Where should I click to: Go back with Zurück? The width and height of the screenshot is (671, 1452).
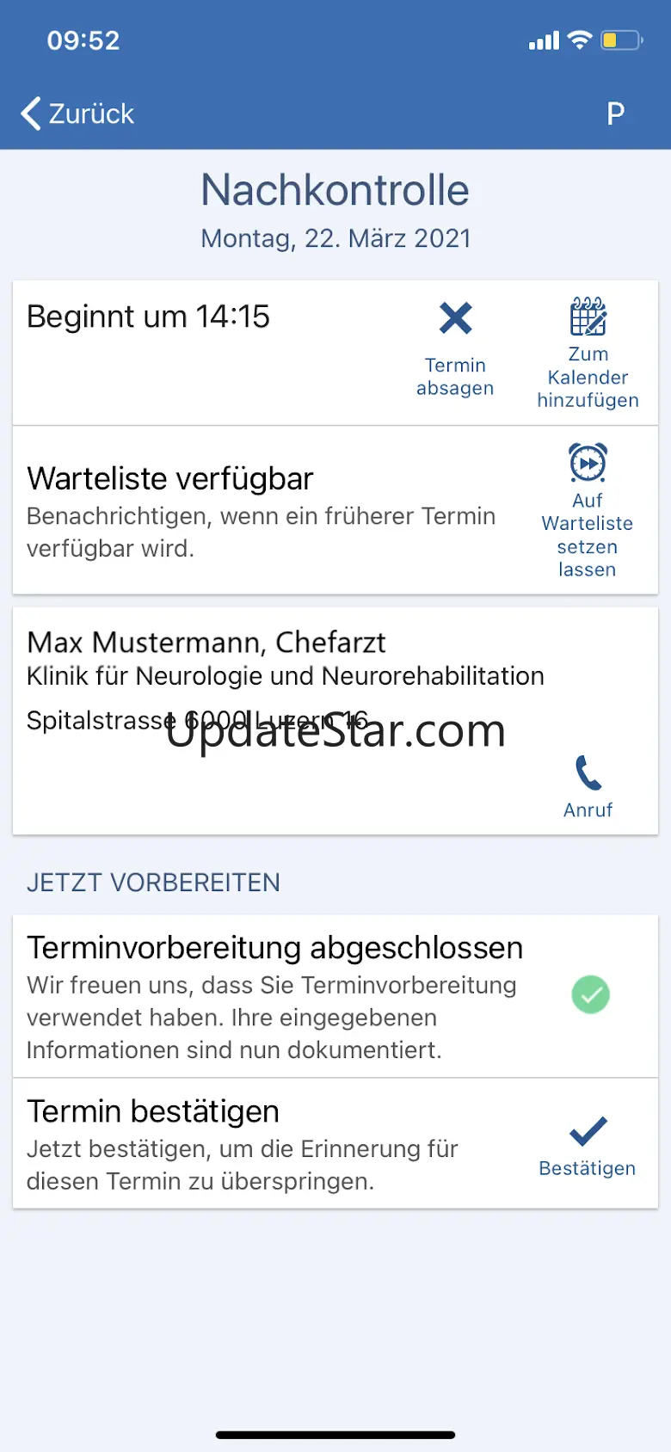(91, 114)
